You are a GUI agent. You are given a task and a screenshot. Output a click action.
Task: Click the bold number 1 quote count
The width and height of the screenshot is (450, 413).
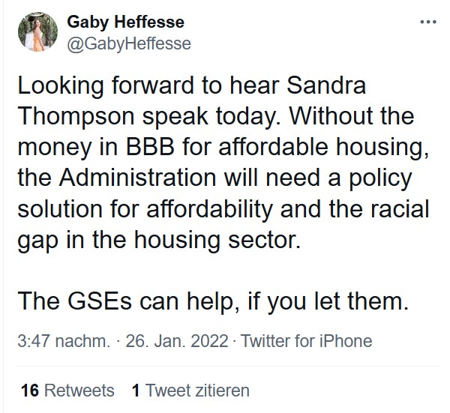click(136, 391)
